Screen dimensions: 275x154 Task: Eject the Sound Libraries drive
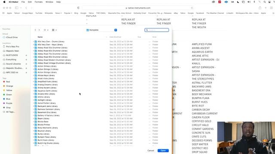(26, 64)
